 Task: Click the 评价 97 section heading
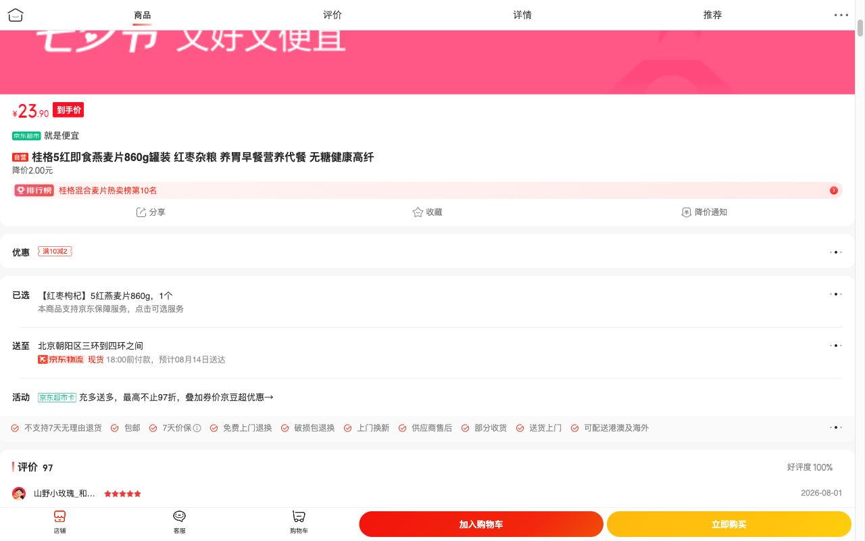(x=35, y=467)
